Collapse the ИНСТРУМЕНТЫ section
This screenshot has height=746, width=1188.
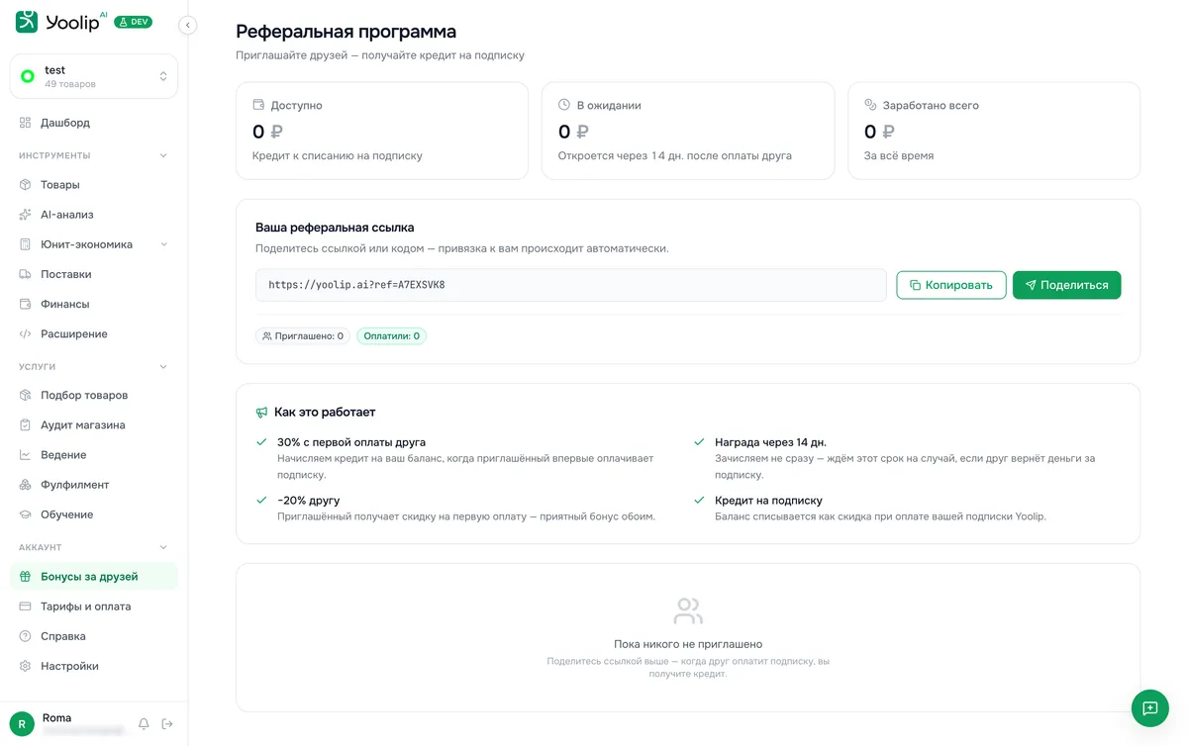(163, 155)
